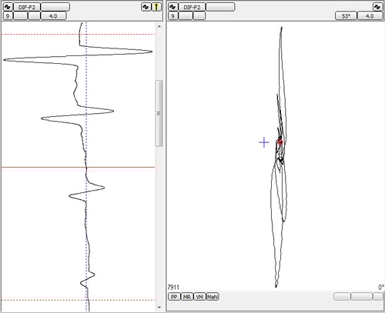Click the vertical scrollbar thumb of strip chart

point(159,113)
